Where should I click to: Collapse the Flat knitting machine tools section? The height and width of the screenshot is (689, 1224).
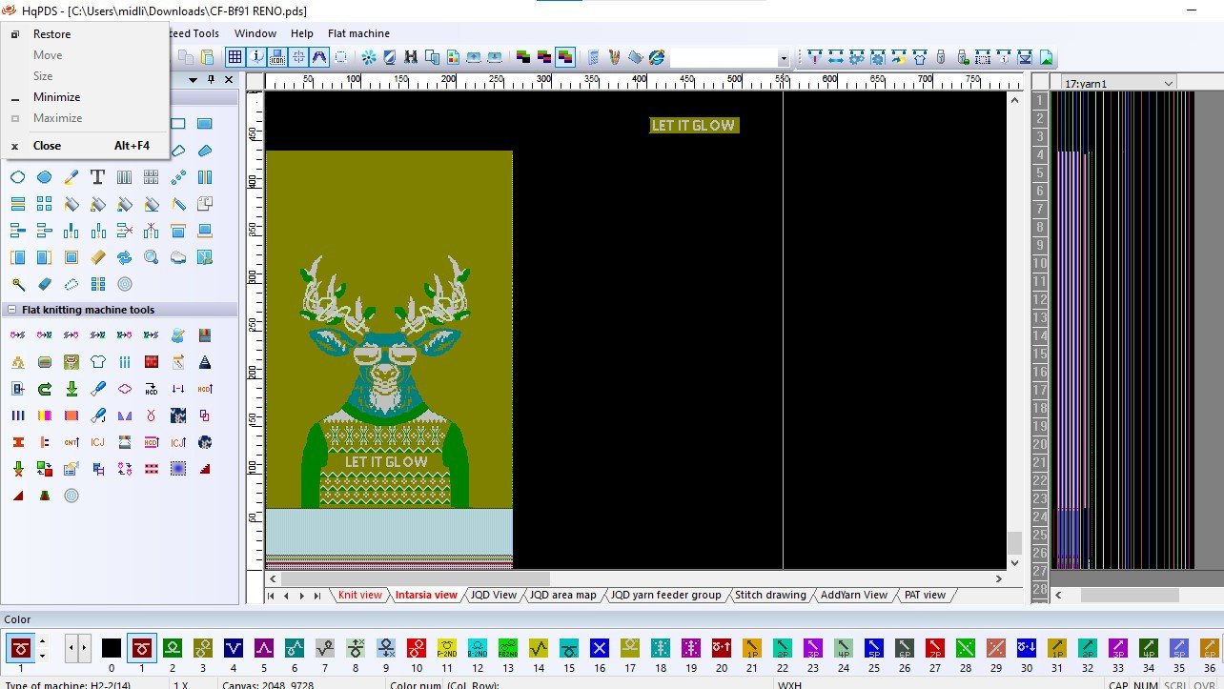[x=10, y=310]
